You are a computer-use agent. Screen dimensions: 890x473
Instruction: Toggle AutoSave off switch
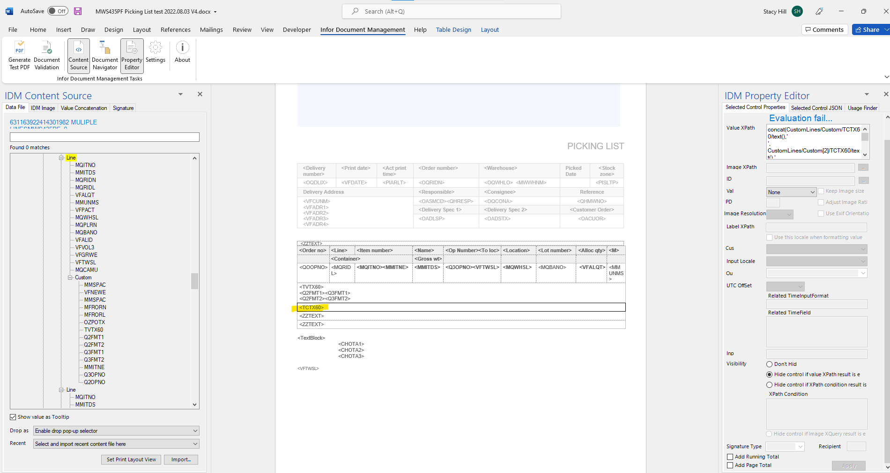click(x=58, y=11)
